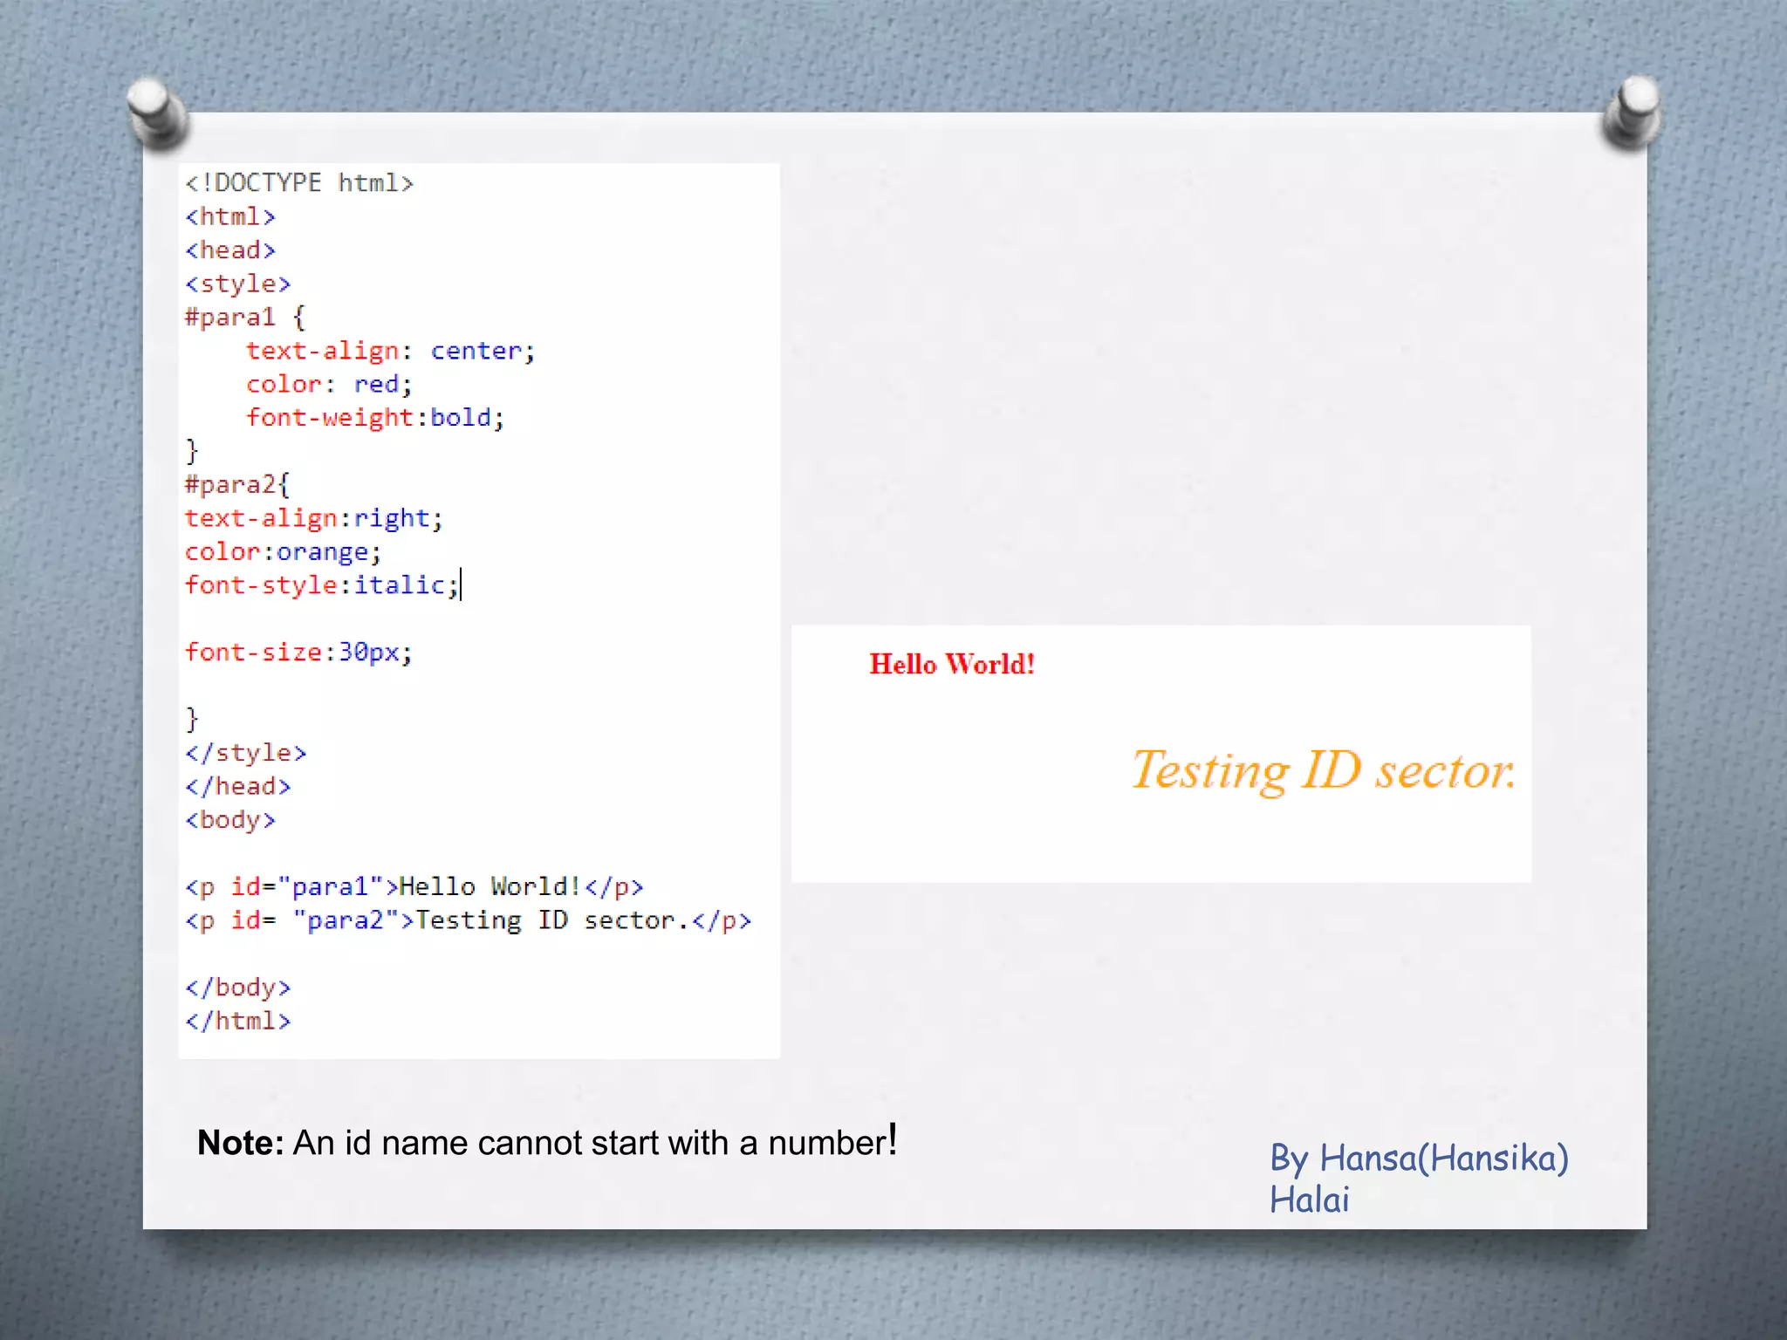Click the red Hello World! output text
Viewport: 1787px width, 1340px height.
(952, 664)
